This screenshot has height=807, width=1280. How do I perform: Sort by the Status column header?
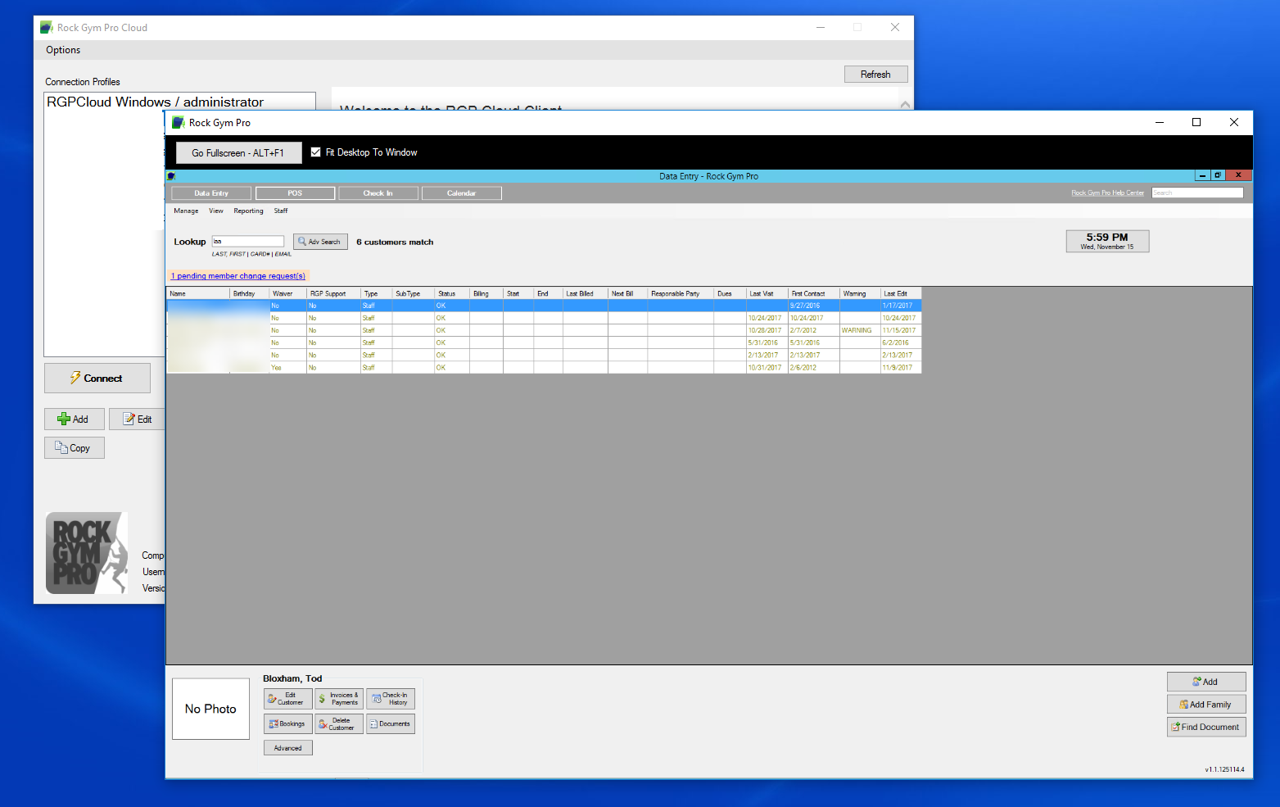pyautogui.click(x=452, y=293)
